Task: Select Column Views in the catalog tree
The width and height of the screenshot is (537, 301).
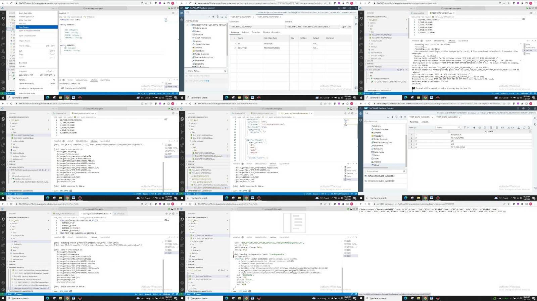Action: click(201, 28)
